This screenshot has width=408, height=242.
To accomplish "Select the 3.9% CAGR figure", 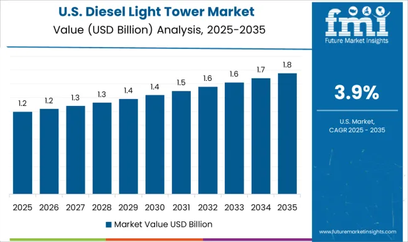I will click(357, 93).
